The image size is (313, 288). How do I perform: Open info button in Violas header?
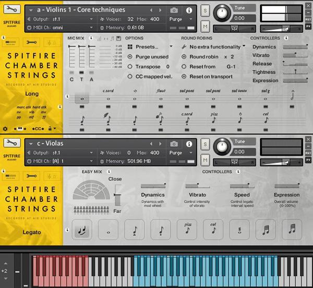(189, 144)
